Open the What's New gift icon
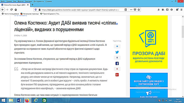Screen dimensions: 184x103 (177, 10)
